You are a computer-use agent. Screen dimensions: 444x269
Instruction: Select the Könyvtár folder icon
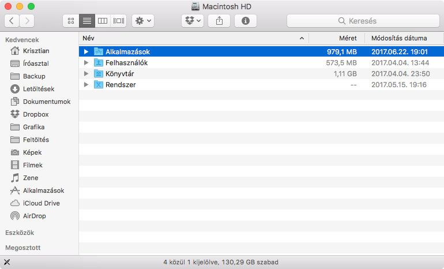click(x=98, y=73)
